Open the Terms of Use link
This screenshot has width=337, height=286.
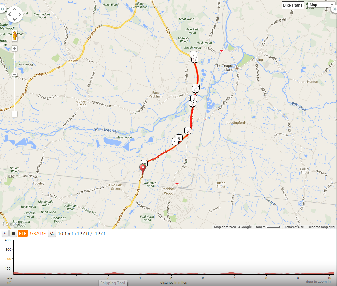coord(294,227)
